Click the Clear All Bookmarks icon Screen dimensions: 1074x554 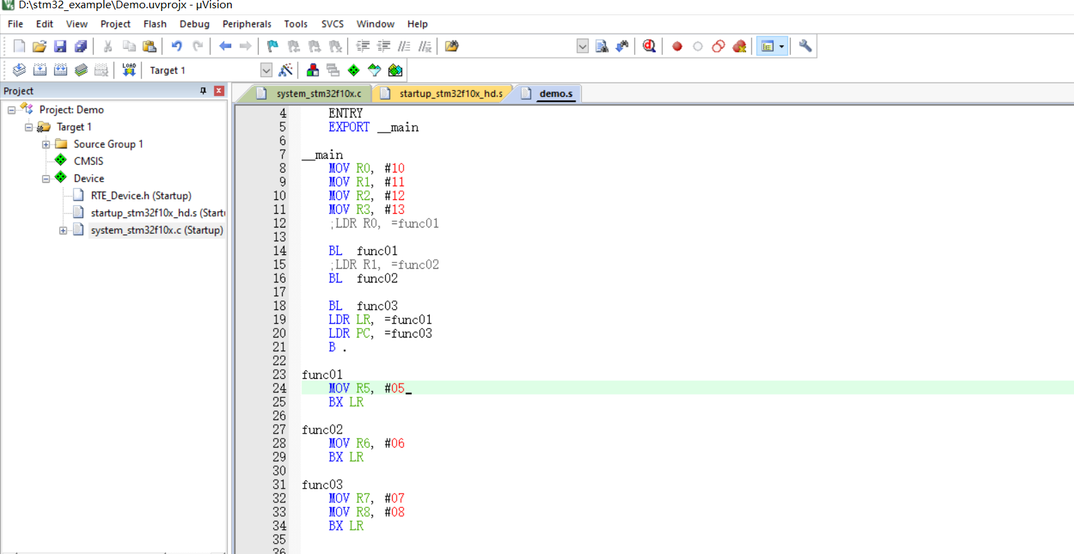coord(336,46)
